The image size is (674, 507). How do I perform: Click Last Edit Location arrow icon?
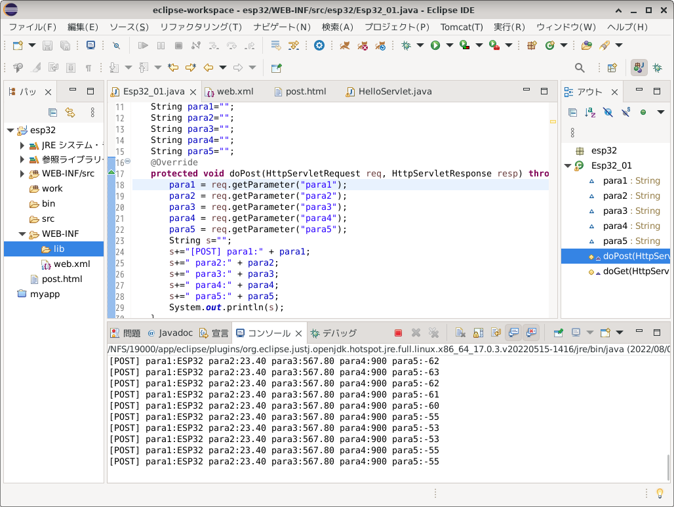[x=173, y=68]
